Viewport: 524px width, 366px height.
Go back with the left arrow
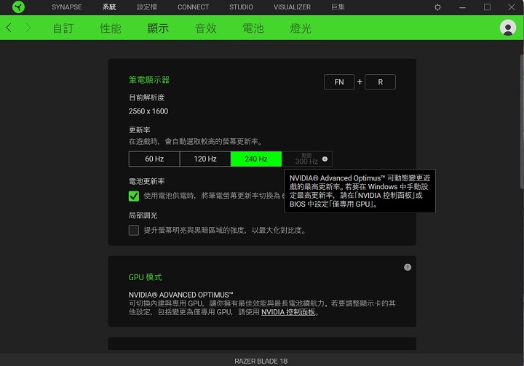[9, 28]
